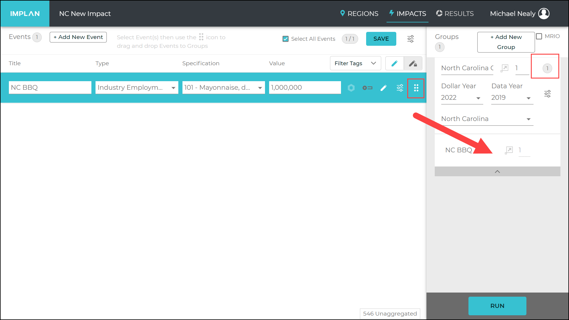The height and width of the screenshot is (320, 569).
Task: Open sliders settings icon in NC BBQ row
Action: (400, 88)
